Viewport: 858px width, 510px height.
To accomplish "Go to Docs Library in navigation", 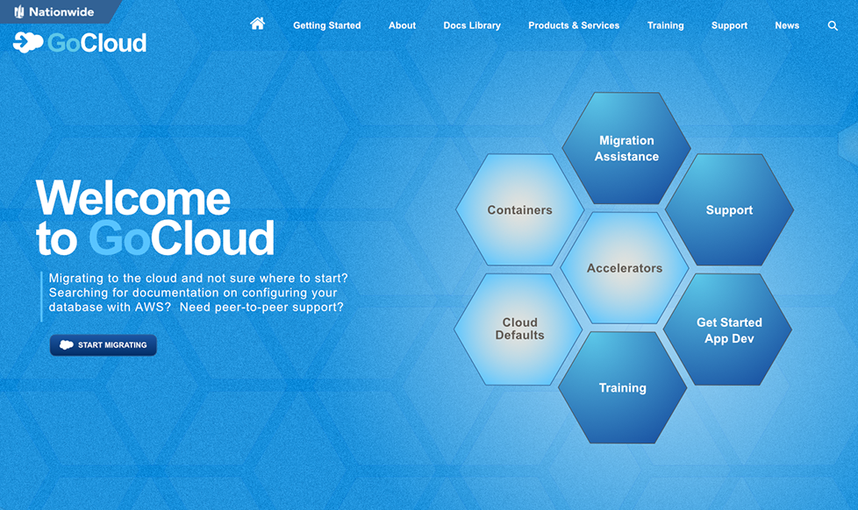I will 472,25.
